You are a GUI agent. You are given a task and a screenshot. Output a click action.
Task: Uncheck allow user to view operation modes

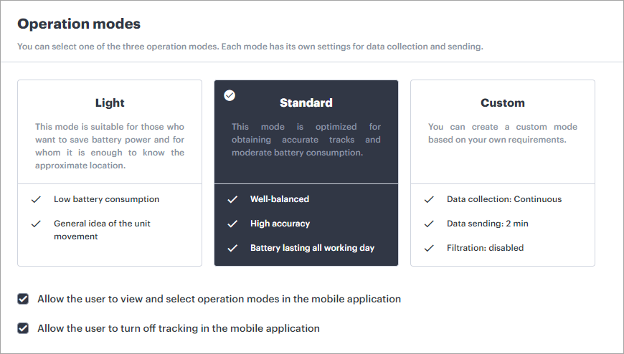pyautogui.click(x=24, y=299)
